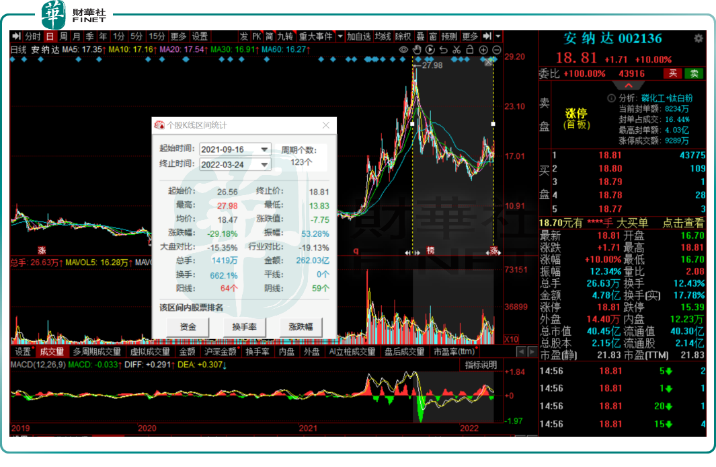
Task: Click the PK compare toolbar button
Action: click(257, 36)
